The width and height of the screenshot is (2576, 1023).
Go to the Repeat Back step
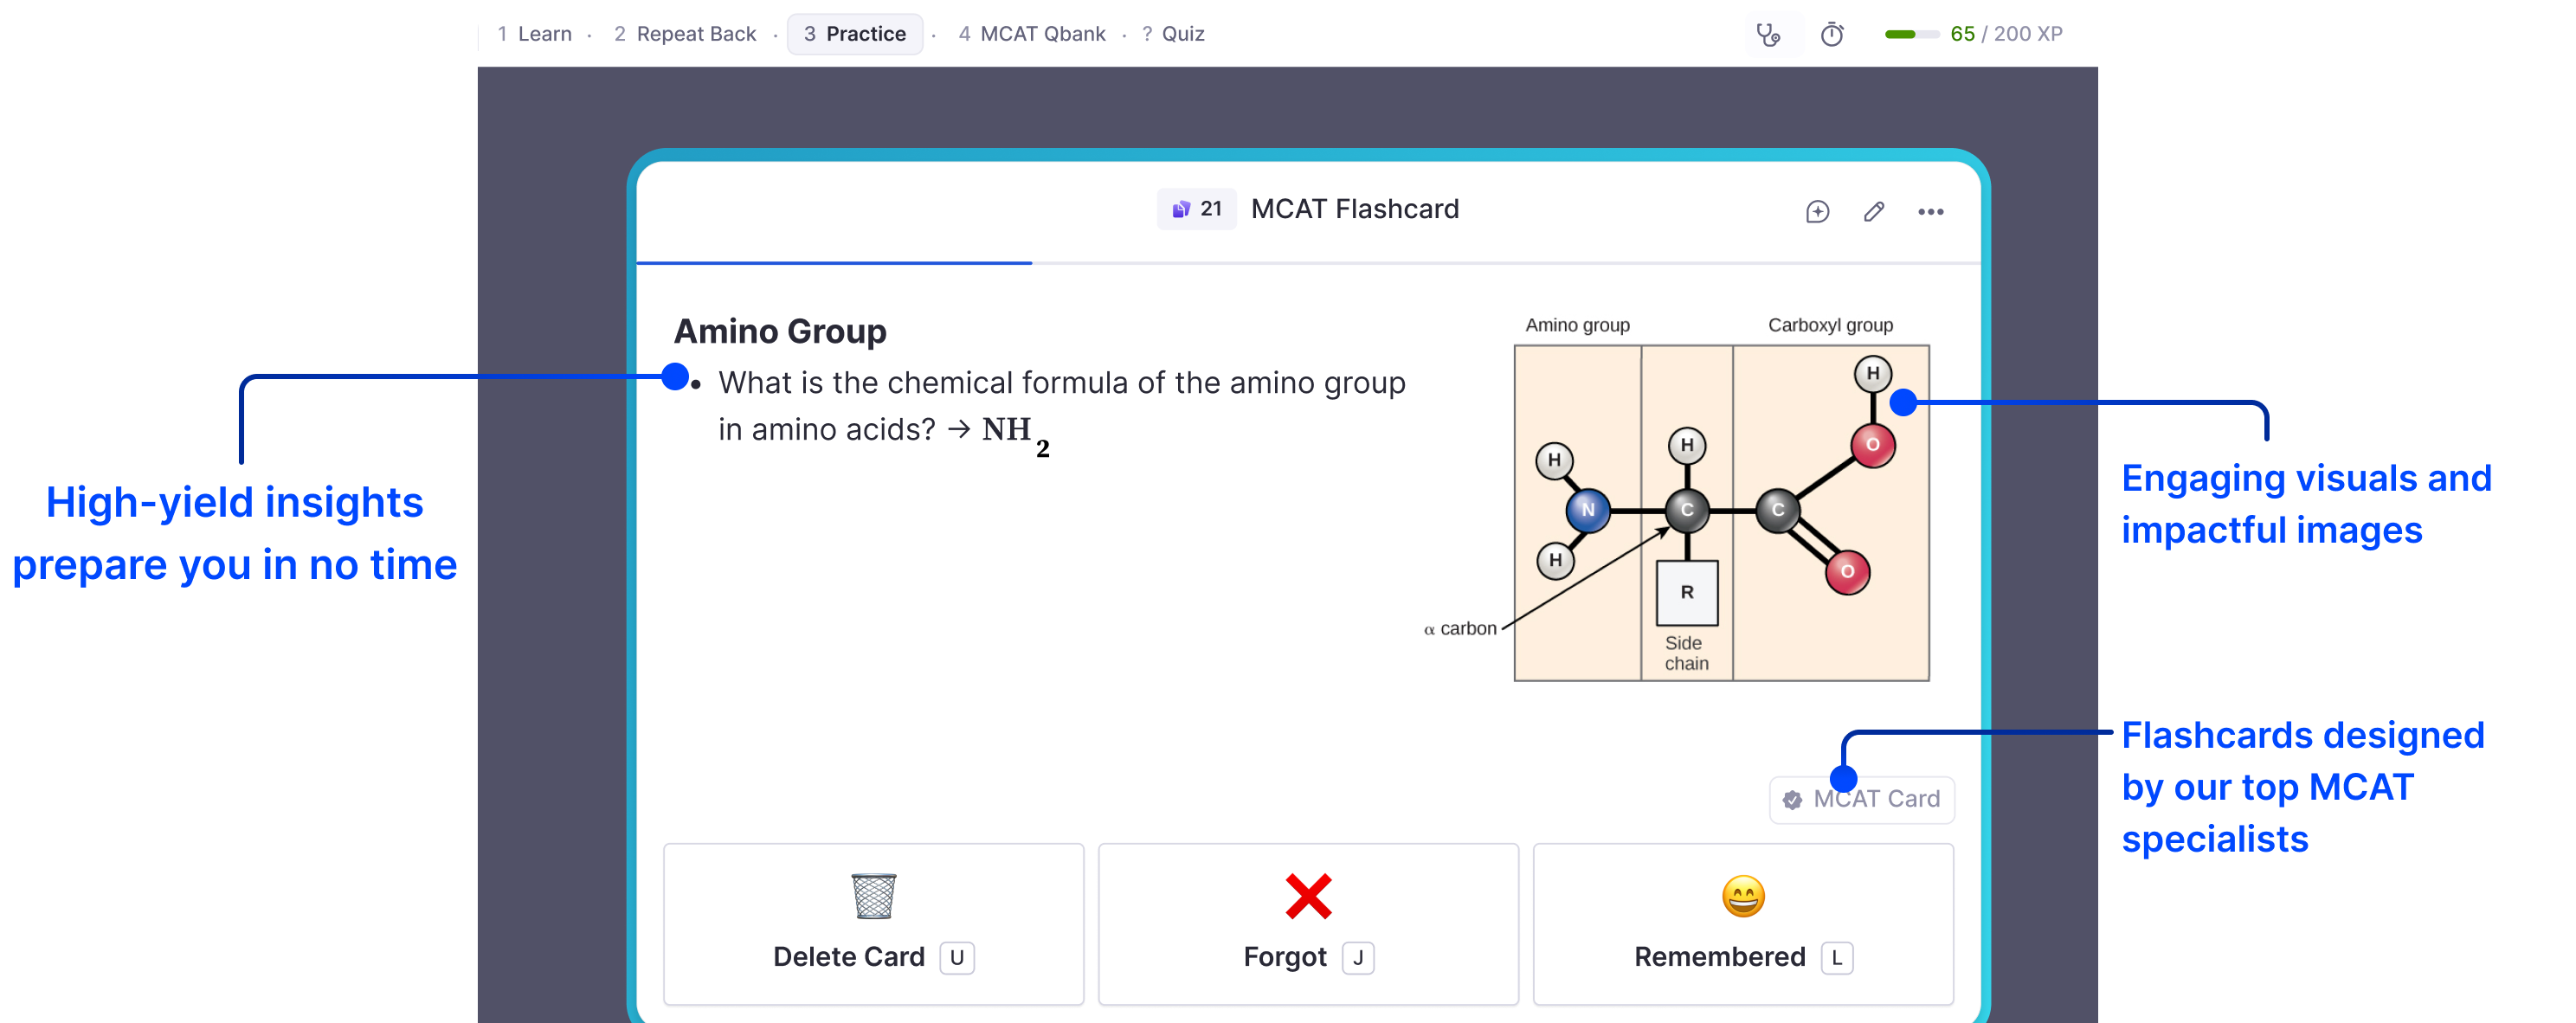click(685, 34)
